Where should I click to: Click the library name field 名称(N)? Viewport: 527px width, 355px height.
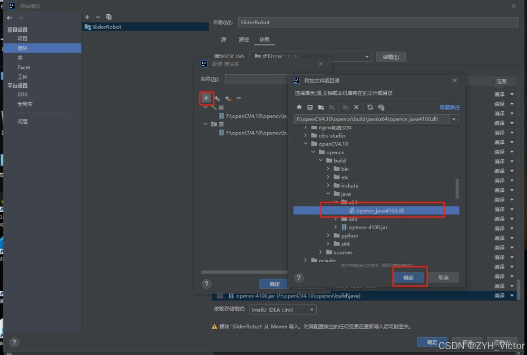click(257, 79)
